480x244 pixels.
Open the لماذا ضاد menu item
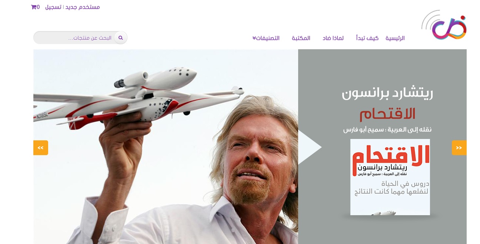pyautogui.click(x=333, y=38)
